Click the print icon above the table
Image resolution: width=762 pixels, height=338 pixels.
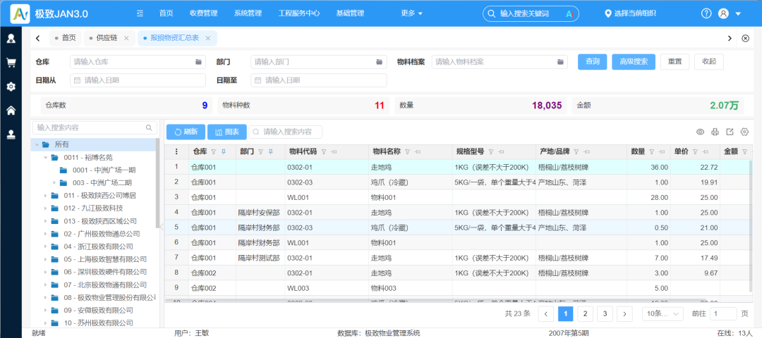click(x=715, y=132)
